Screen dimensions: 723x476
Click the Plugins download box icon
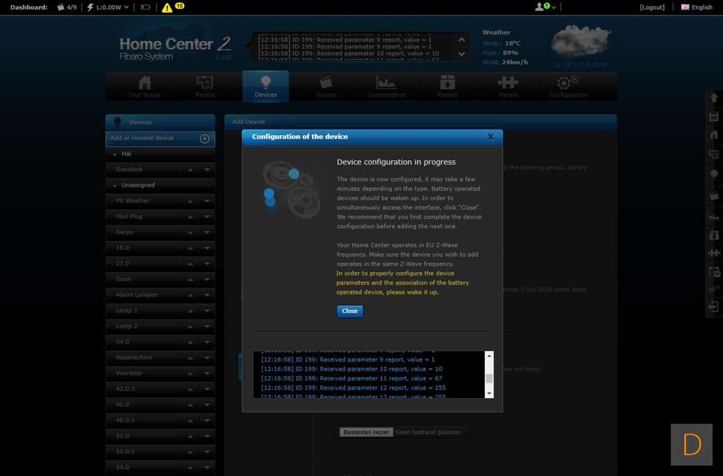(x=447, y=86)
